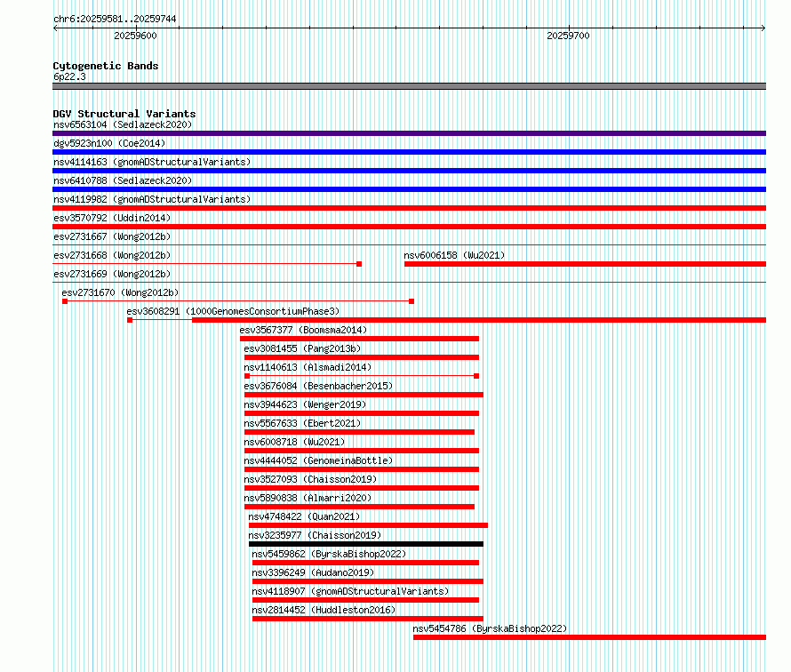Viewport: 791px width, 672px height.
Task: Click the nsv5567633 (Ebert2021) label
Action: pyautogui.click(x=302, y=423)
